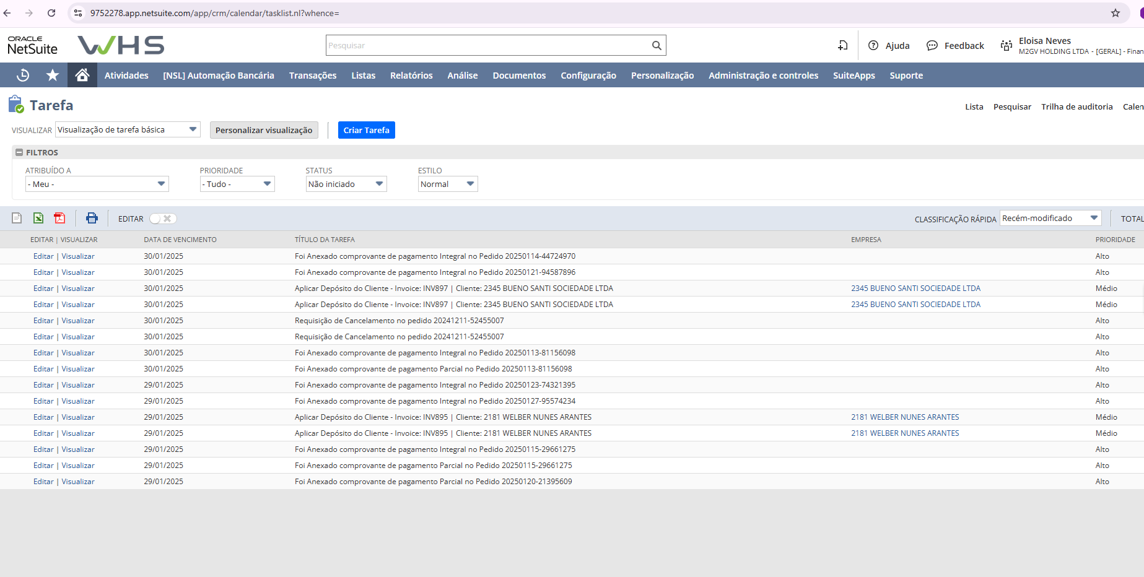1144x577 pixels.
Task: Open the Recent Records clock icon
Action: [x=23, y=76]
